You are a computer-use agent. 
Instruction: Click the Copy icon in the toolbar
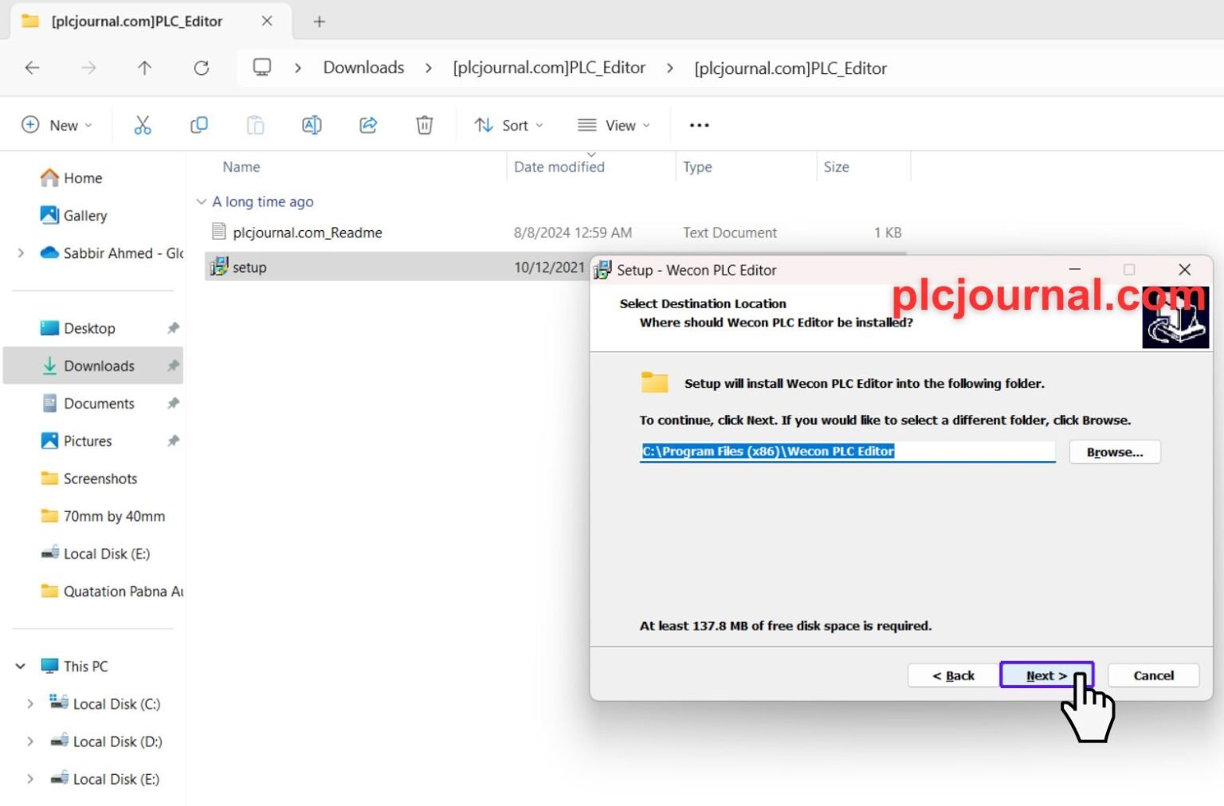pyautogui.click(x=198, y=124)
